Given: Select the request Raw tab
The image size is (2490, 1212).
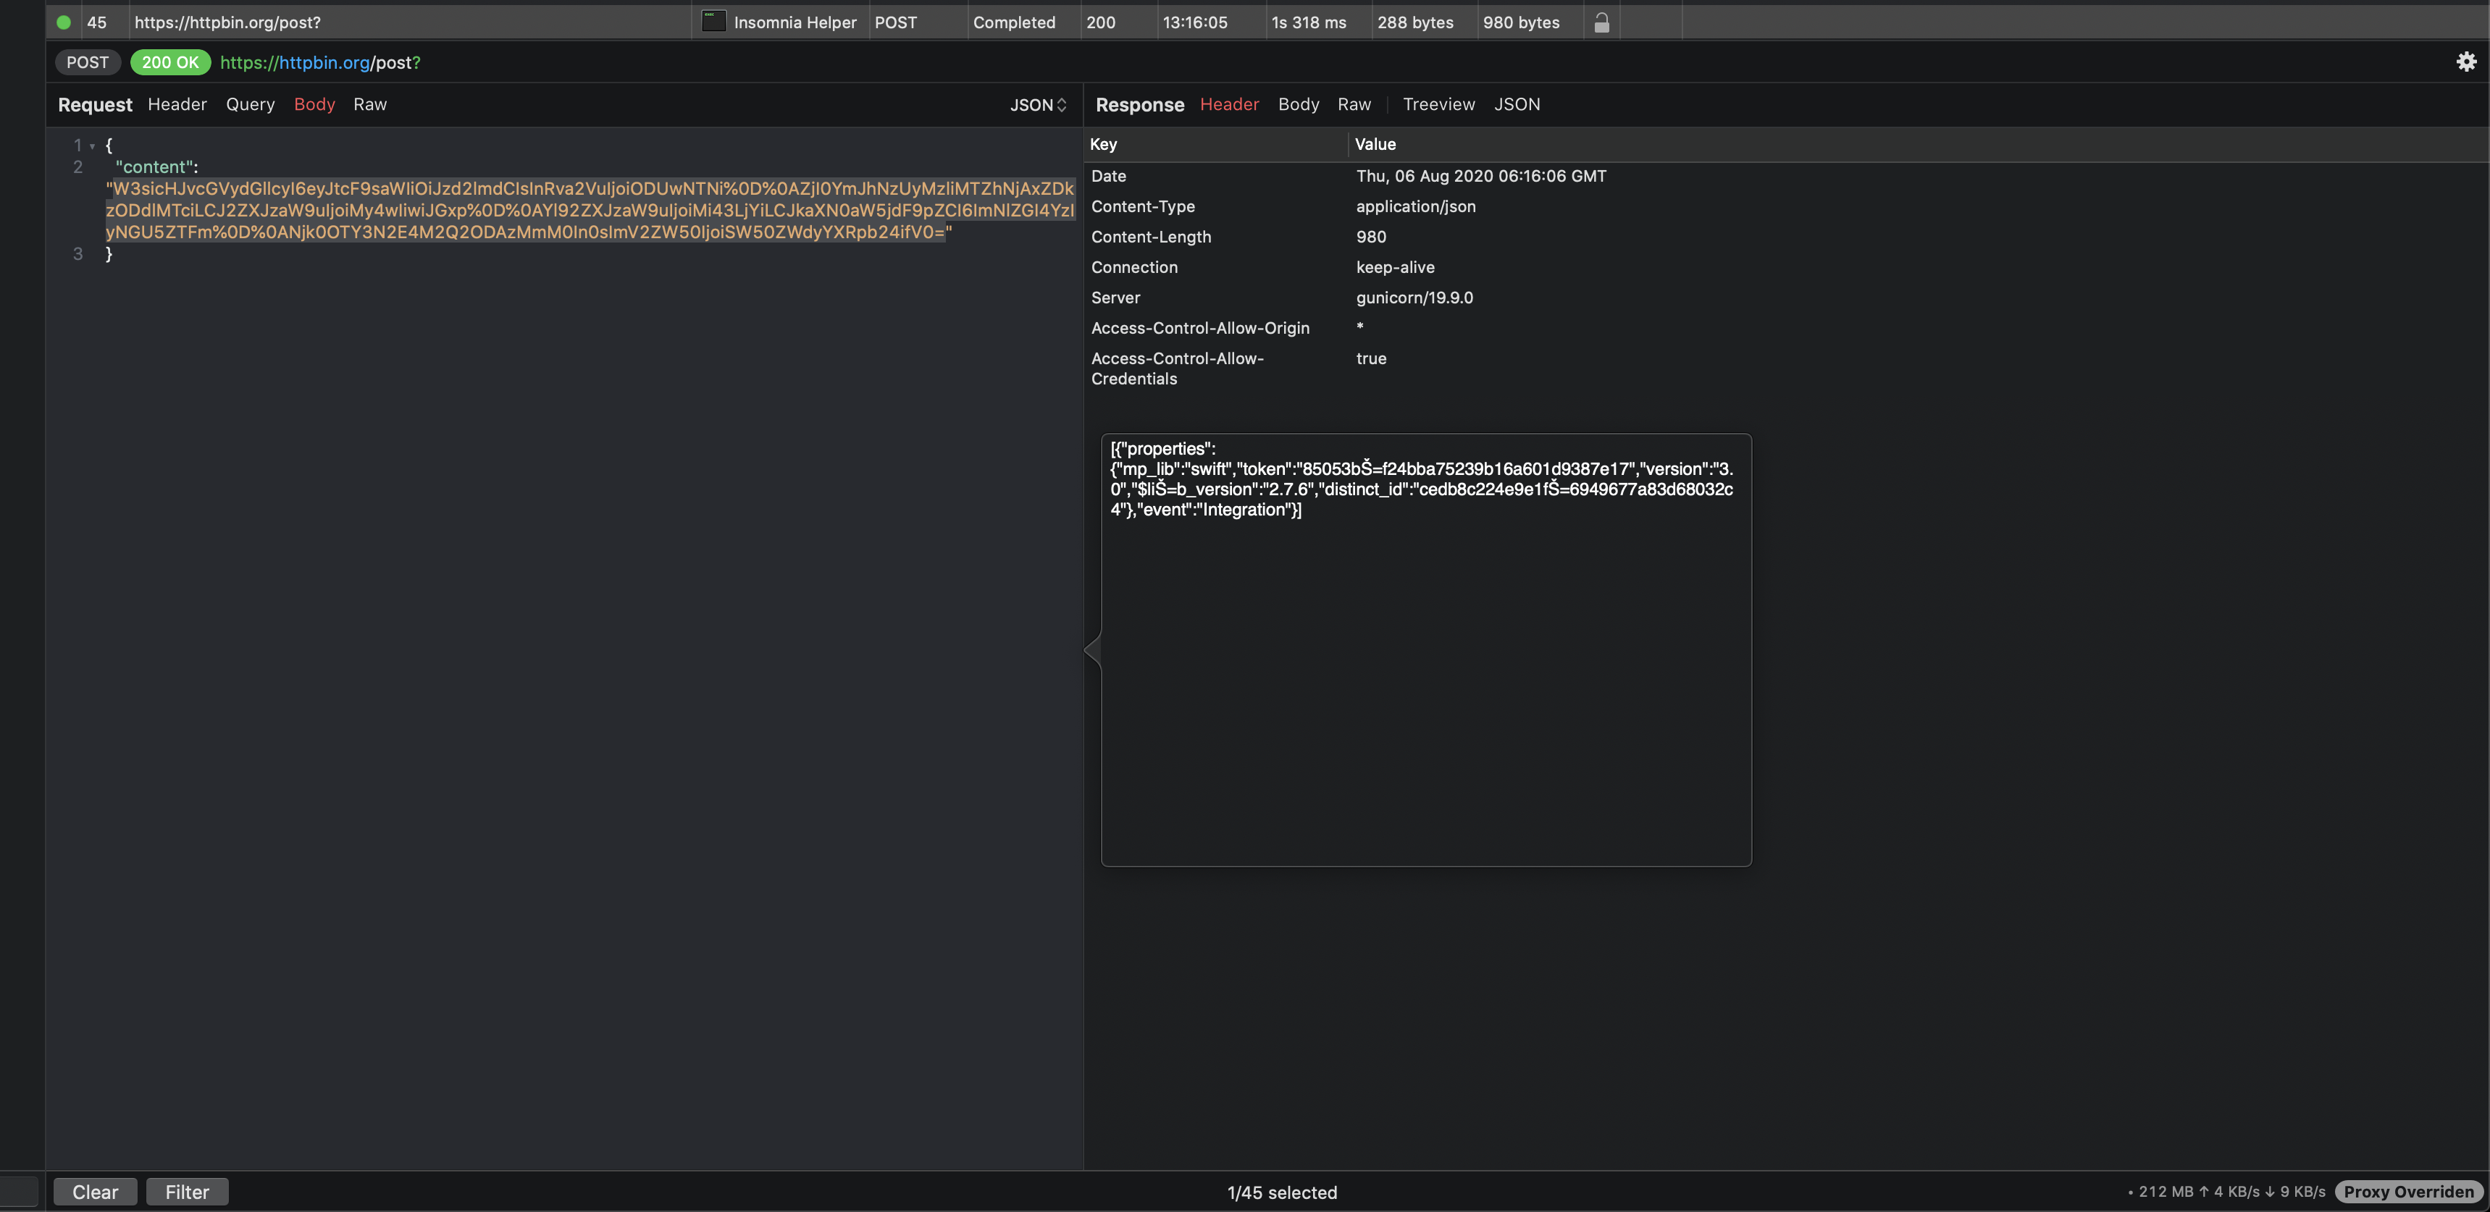Looking at the screenshot, I should click(370, 104).
